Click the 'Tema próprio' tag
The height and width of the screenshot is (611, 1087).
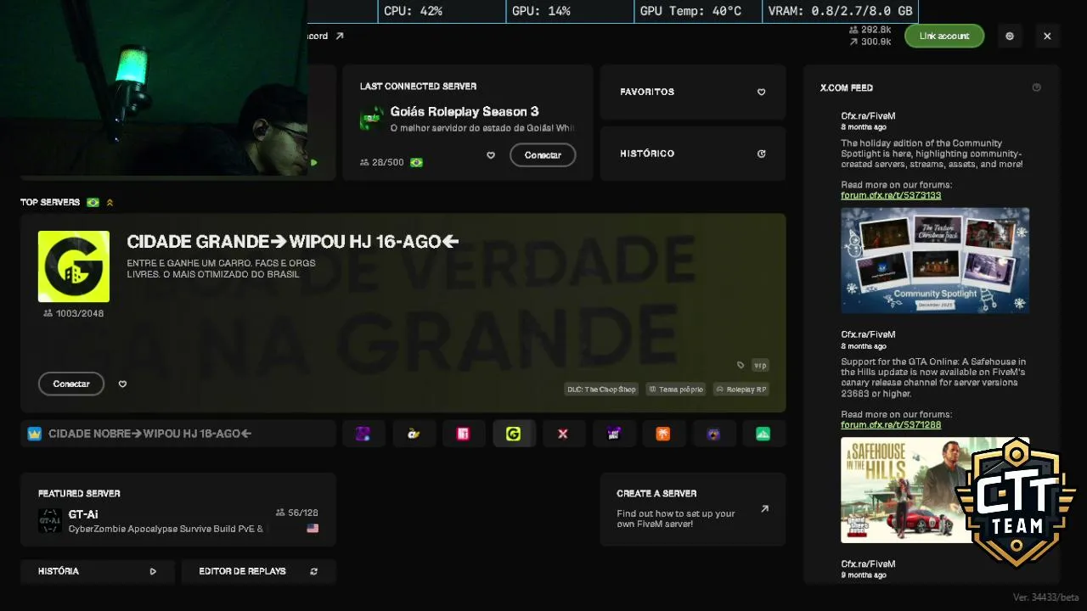(x=676, y=390)
